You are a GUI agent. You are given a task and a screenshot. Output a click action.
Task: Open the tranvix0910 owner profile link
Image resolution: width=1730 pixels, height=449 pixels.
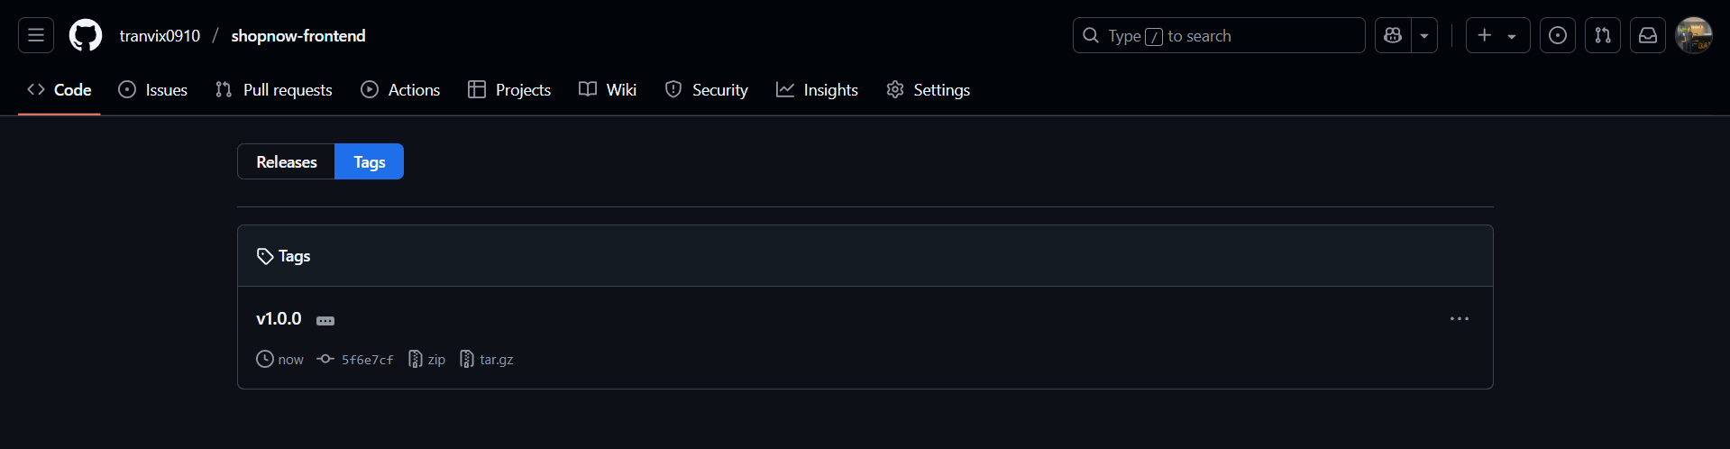tap(160, 35)
